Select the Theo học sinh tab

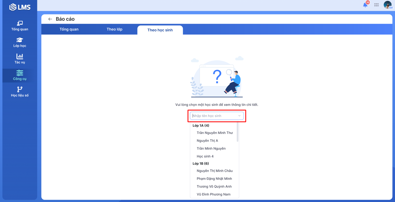coord(160,30)
